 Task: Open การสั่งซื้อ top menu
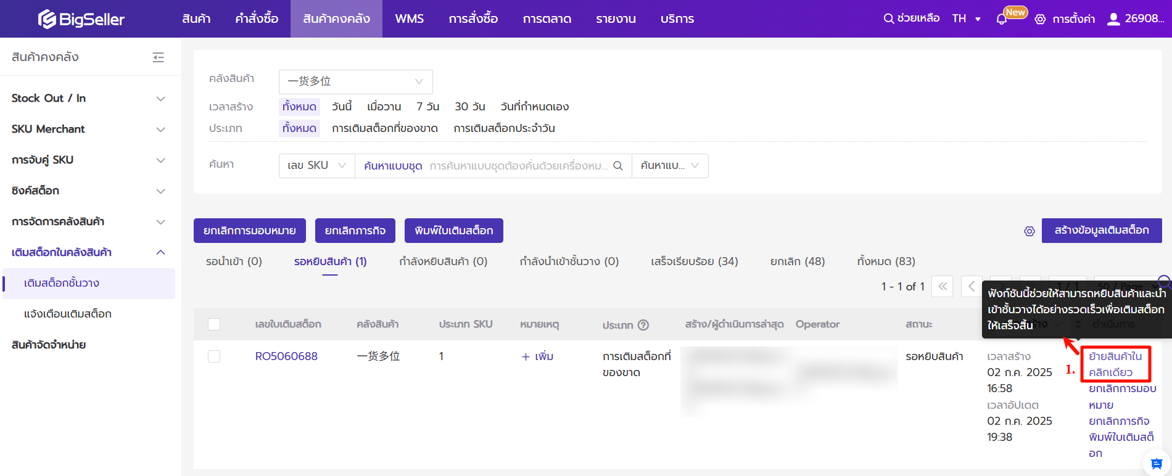pos(473,19)
